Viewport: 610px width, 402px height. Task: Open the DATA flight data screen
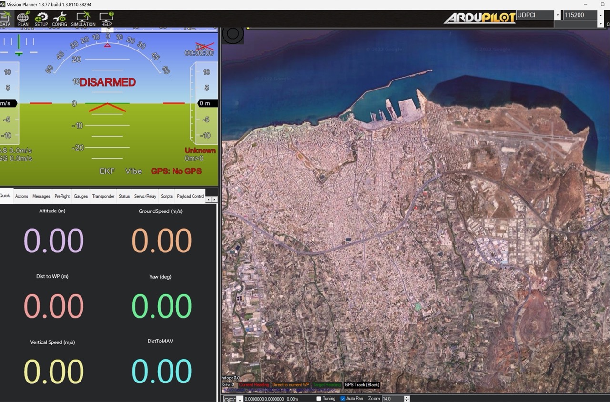tap(5, 19)
